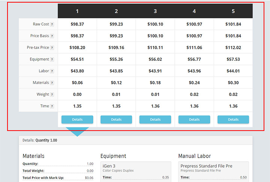Click the Materials section heading

(34, 156)
